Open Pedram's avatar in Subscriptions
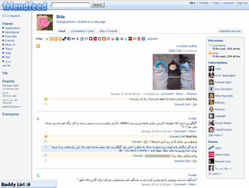This screenshot has width=249, height=188. pyautogui.click(x=211, y=109)
